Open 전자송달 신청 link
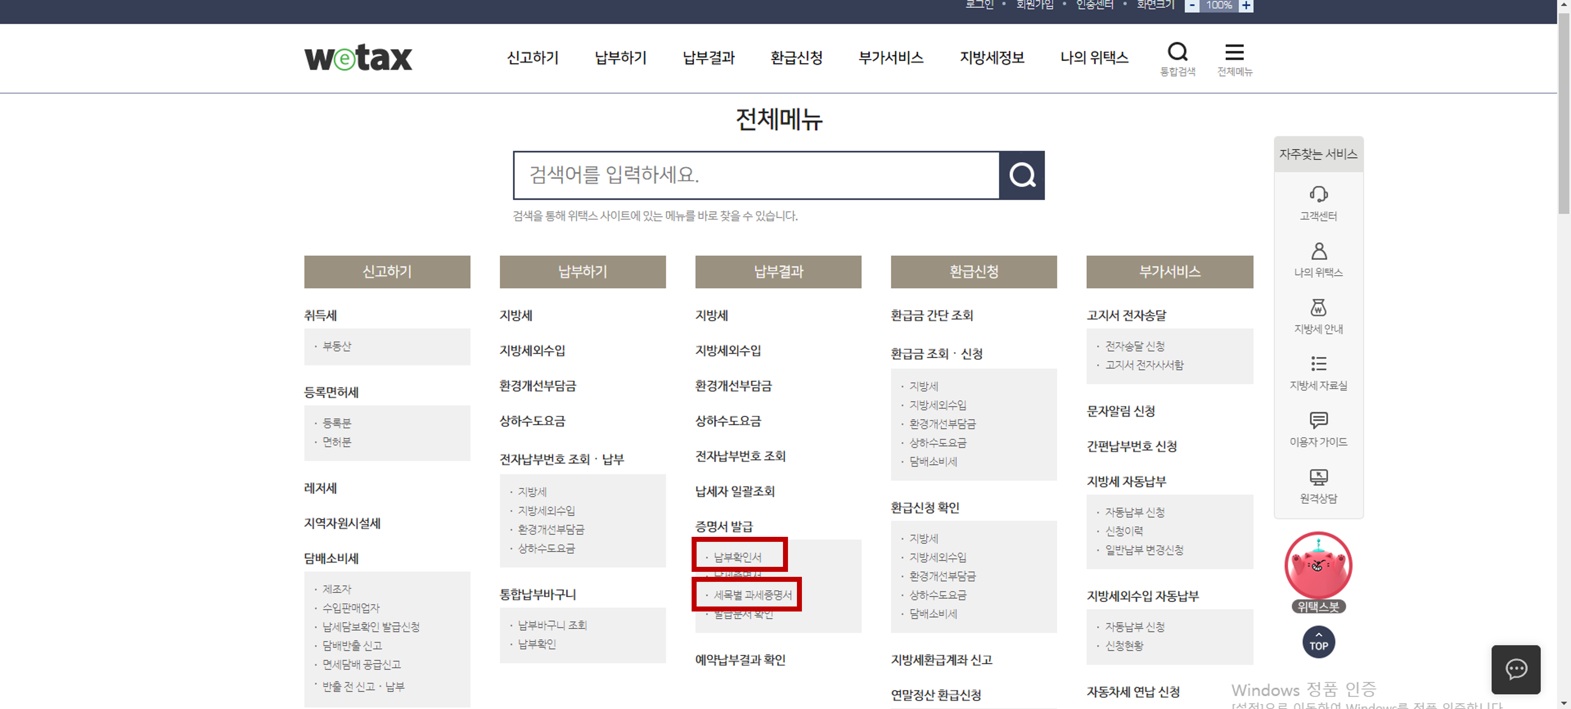This screenshot has height=709, width=1571. (1134, 346)
